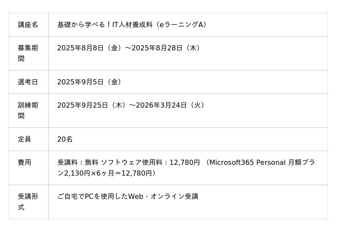344x232 pixels.
Task: Click the 受講料：無料 text
Action: pyautogui.click(x=78, y=163)
